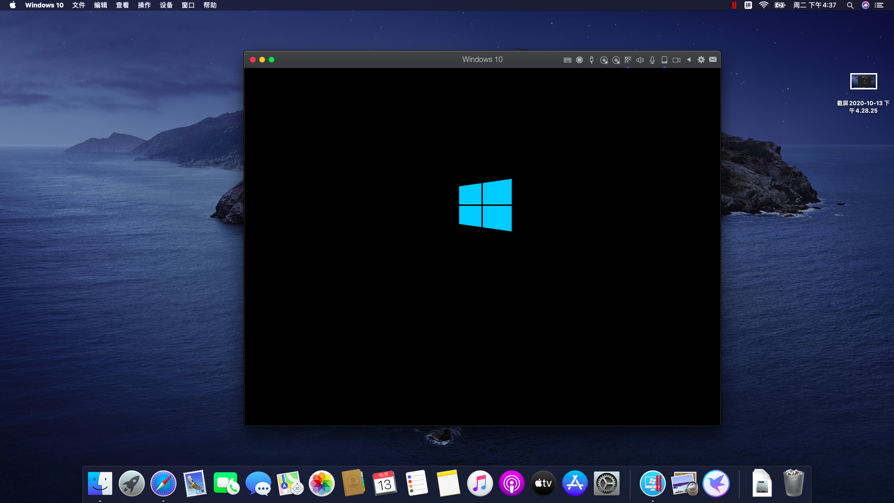Viewport: 894px width, 503px height.
Task: Click the video camera icon
Action: click(677, 60)
